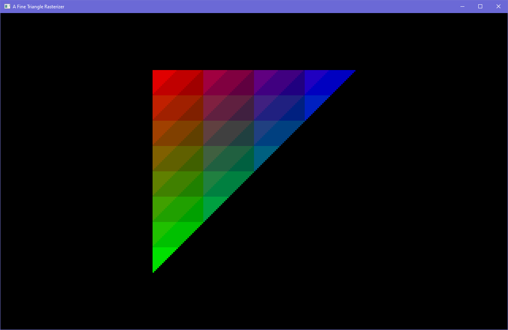
Task: Select the emerald green tile on the diagonal edge
Action: (212, 207)
